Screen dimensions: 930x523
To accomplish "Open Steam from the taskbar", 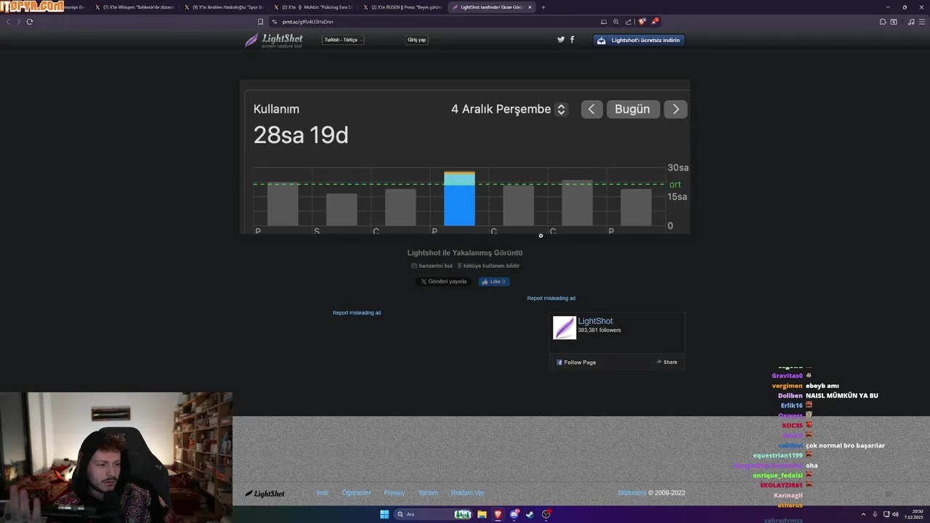I will click(530, 514).
